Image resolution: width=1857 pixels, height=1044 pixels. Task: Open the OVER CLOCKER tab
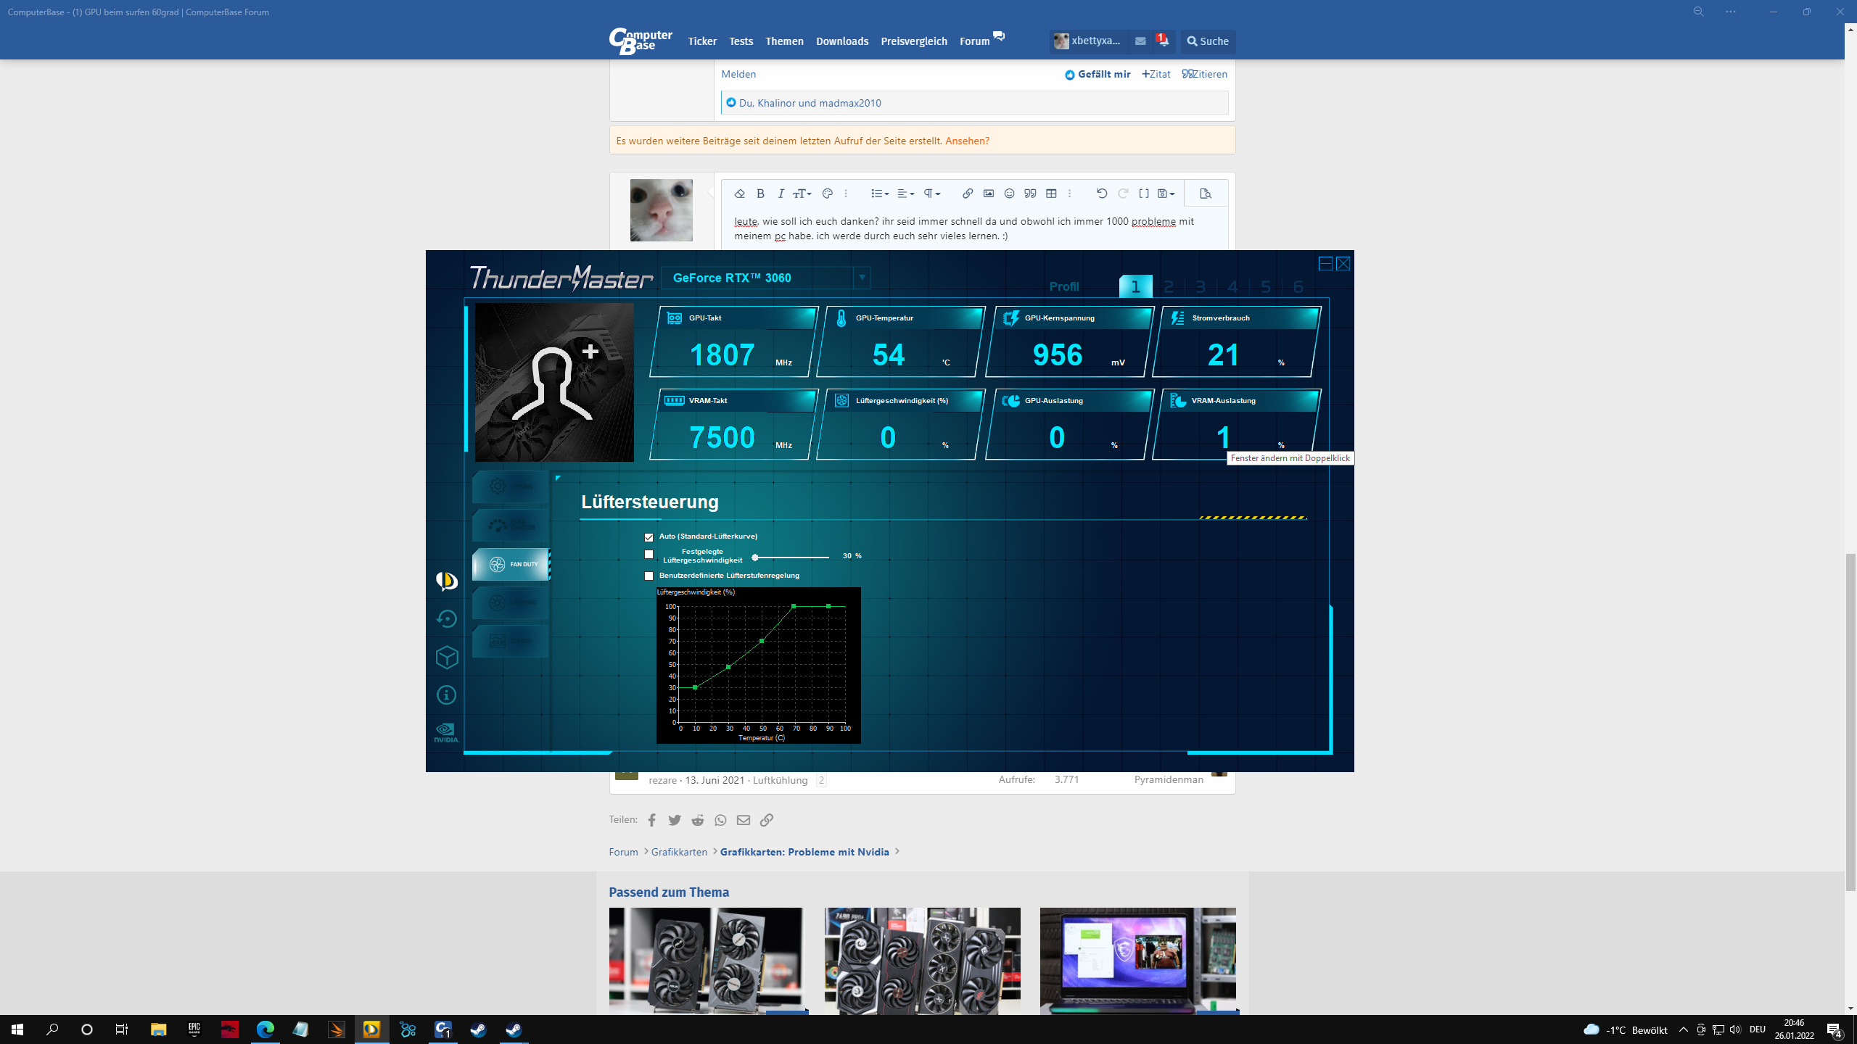pyautogui.click(x=511, y=525)
